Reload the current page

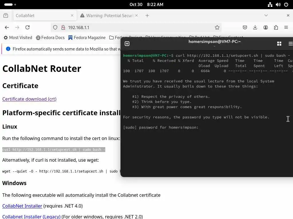27,28
